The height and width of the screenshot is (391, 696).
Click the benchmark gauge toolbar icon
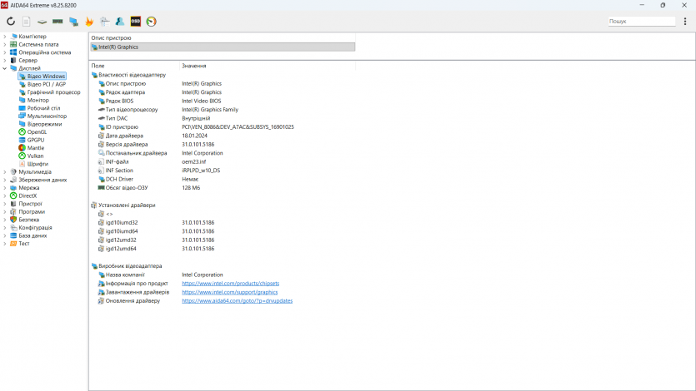pos(151,22)
